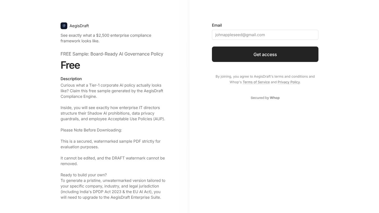
Task: Click the By joining agreement disclaimer text
Action: click(x=265, y=79)
